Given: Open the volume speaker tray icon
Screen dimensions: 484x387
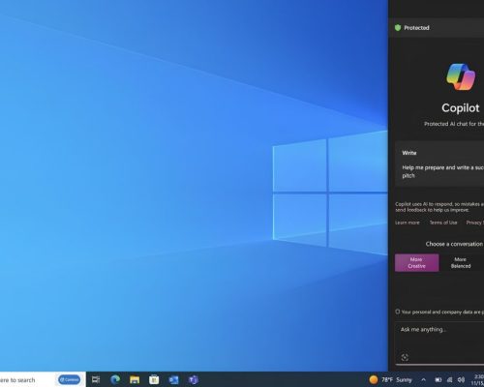Looking at the screenshot, I should 461,380.
